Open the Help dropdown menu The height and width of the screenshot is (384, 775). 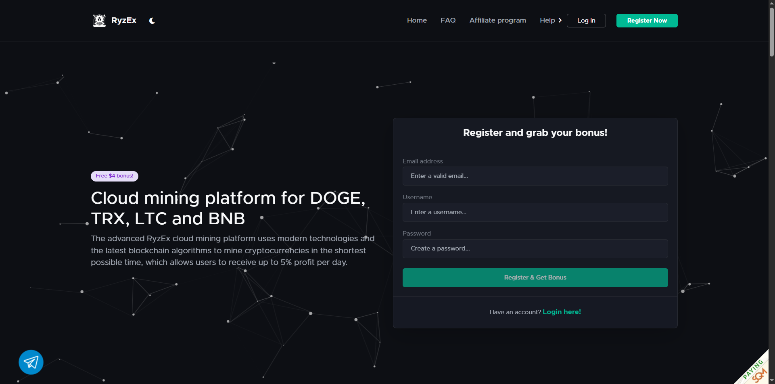(547, 21)
